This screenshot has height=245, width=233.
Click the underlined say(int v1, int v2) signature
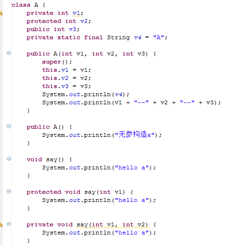click(x=113, y=225)
